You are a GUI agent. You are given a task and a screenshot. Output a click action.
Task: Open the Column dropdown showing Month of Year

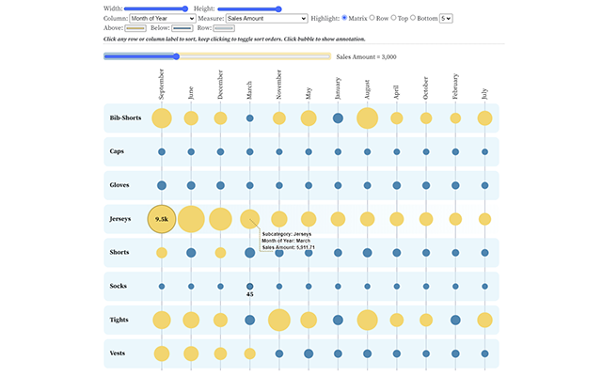163,18
